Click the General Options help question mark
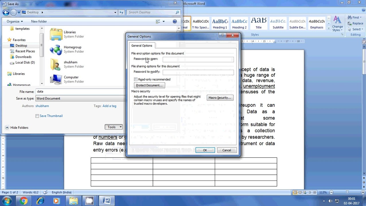Image resolution: width=366 pixels, height=206 pixels. [222, 35]
